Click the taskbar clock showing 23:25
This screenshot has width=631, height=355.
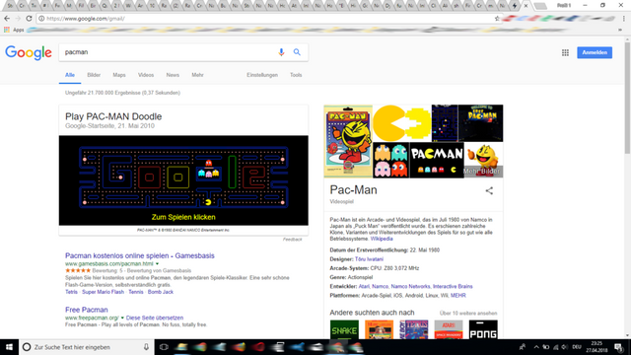[596, 347]
